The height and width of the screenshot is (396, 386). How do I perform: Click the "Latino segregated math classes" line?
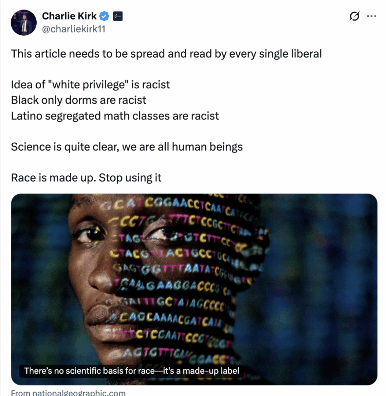(115, 116)
